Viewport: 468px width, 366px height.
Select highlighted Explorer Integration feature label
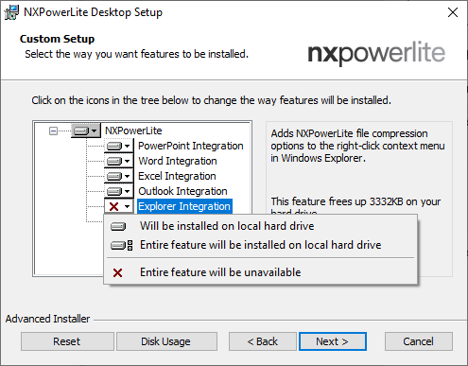pos(184,206)
